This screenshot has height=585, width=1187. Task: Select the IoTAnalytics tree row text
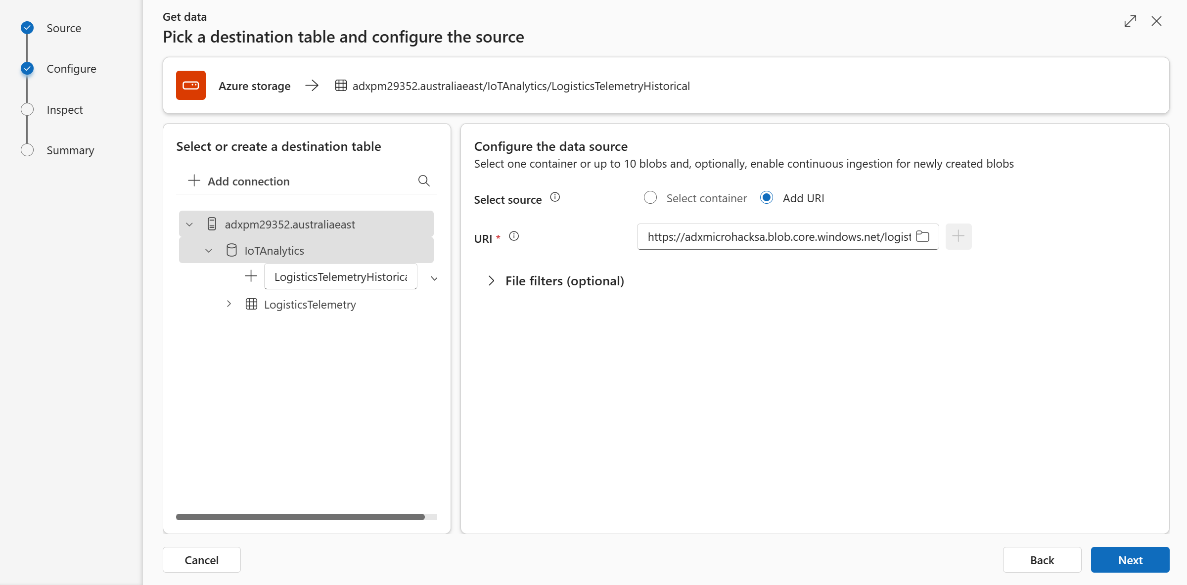tap(274, 251)
